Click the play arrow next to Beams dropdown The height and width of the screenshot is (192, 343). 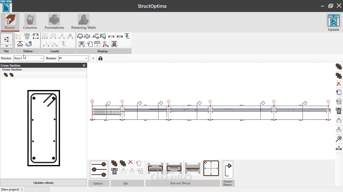click(x=93, y=58)
